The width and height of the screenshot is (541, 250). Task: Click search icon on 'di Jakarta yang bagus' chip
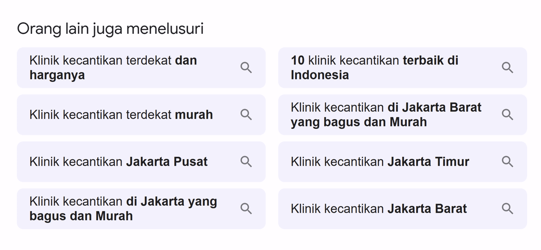[246, 208]
